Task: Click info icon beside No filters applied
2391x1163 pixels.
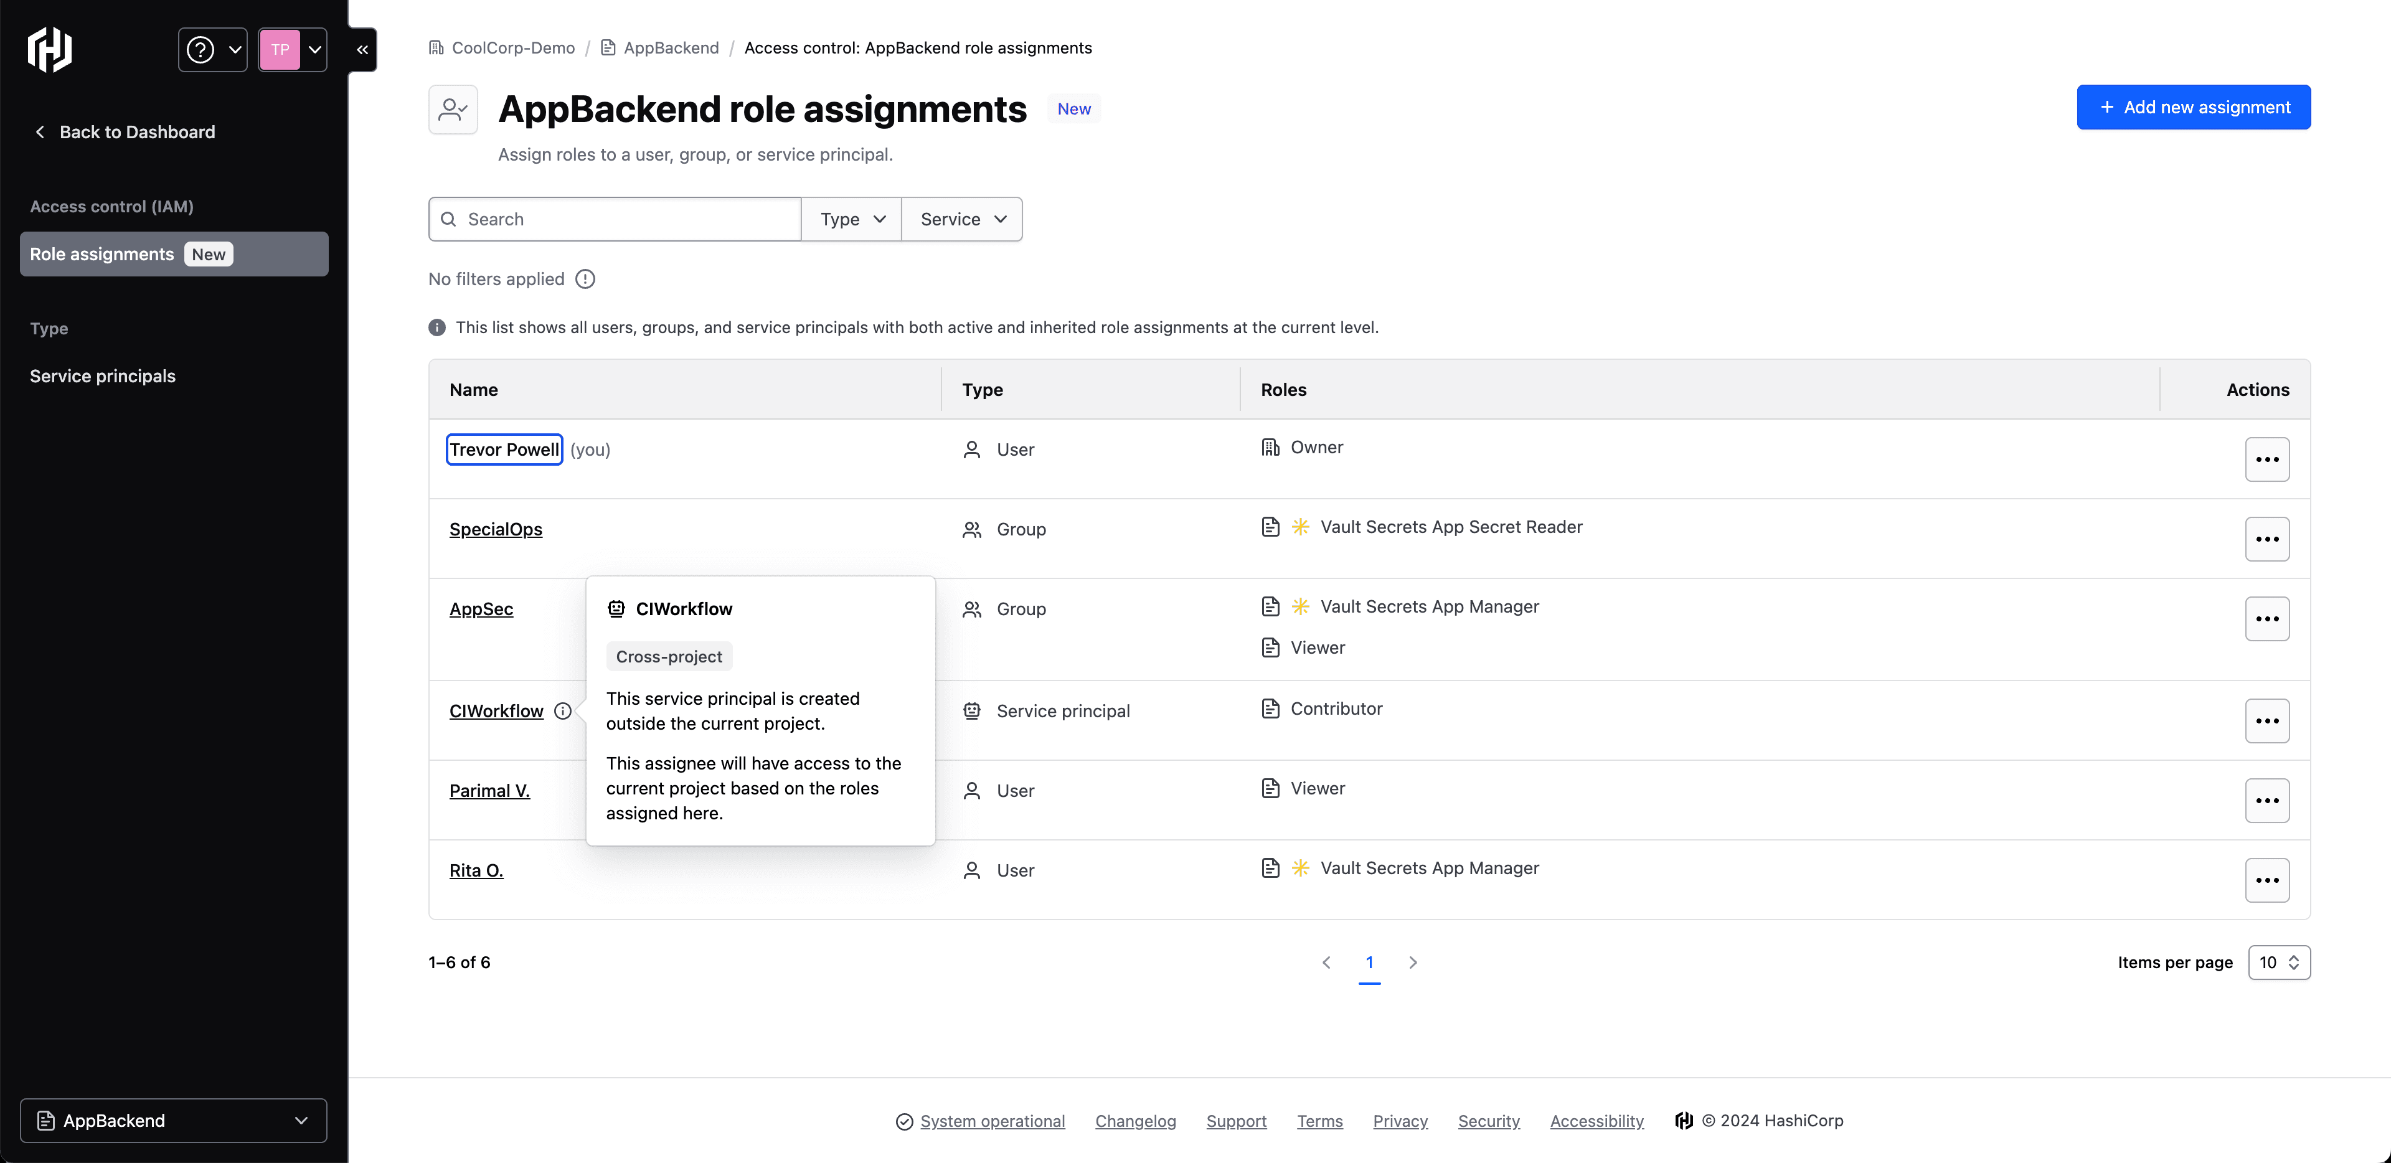Action: coord(585,278)
